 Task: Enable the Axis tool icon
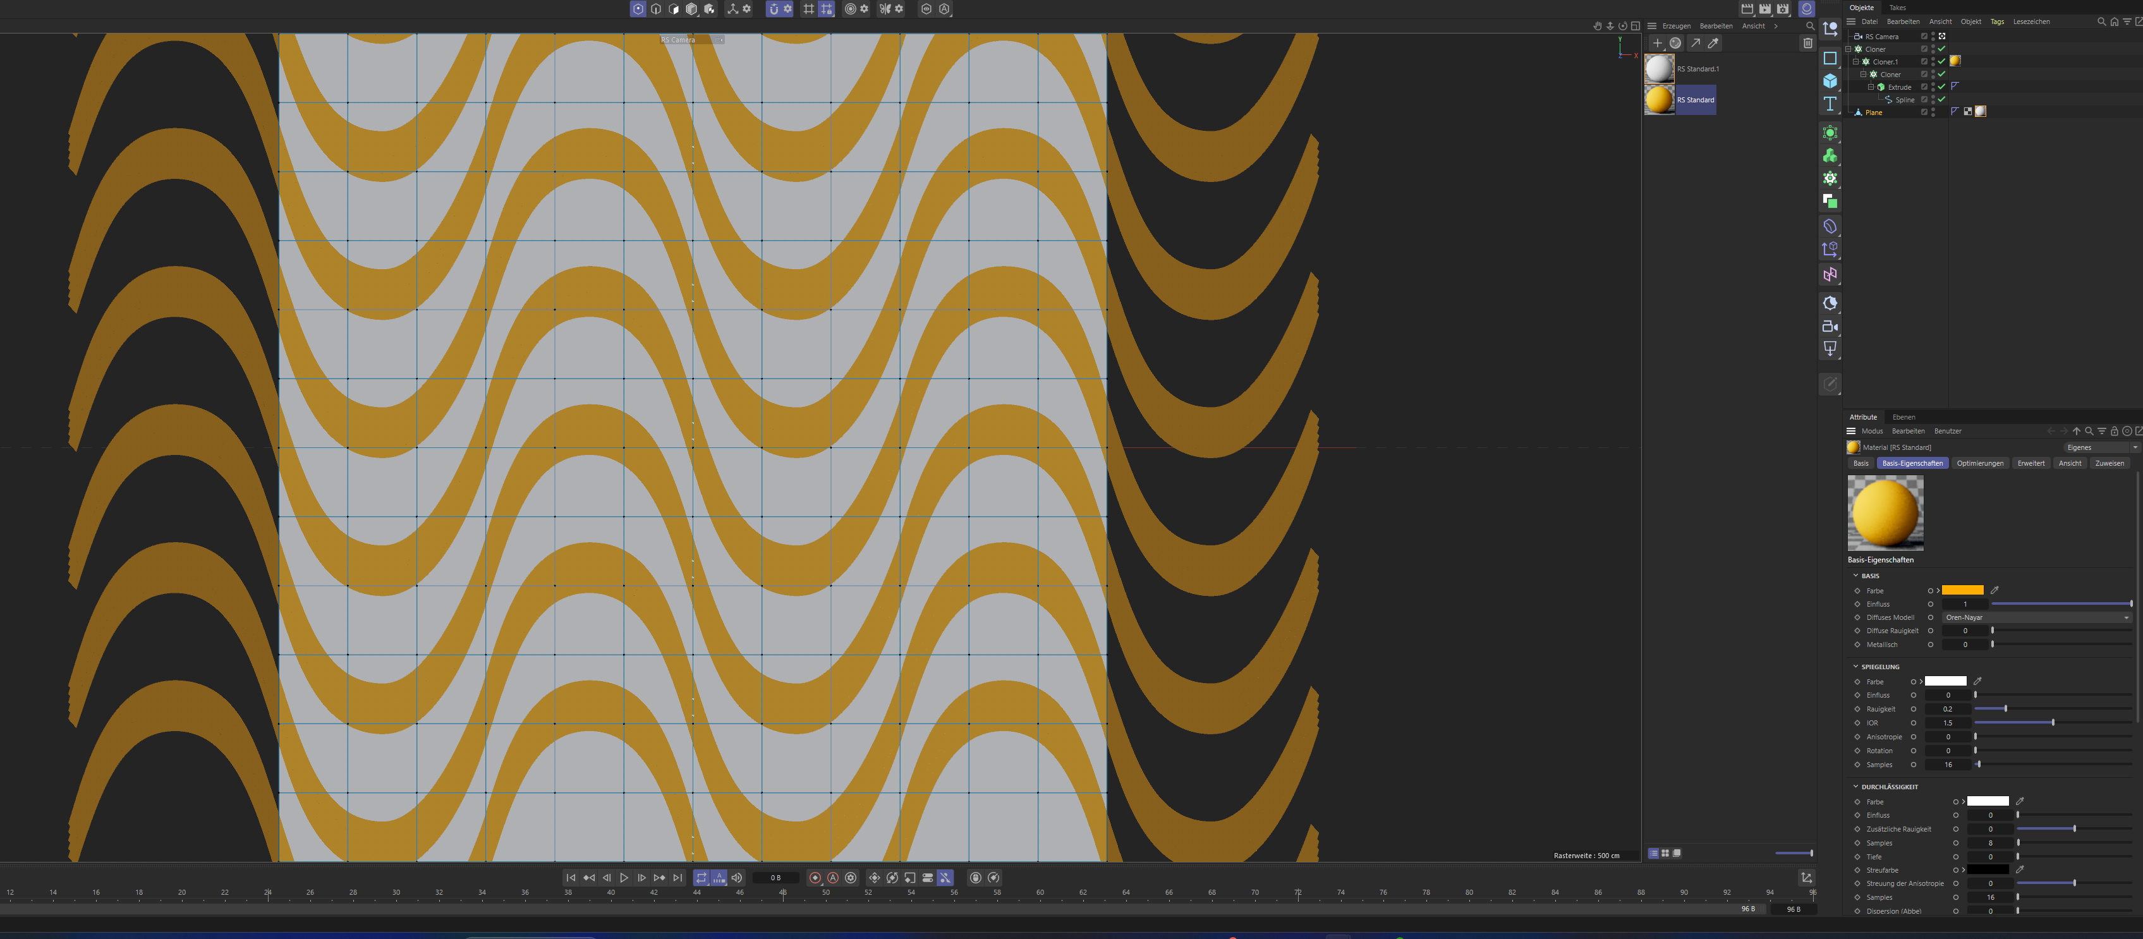(733, 9)
